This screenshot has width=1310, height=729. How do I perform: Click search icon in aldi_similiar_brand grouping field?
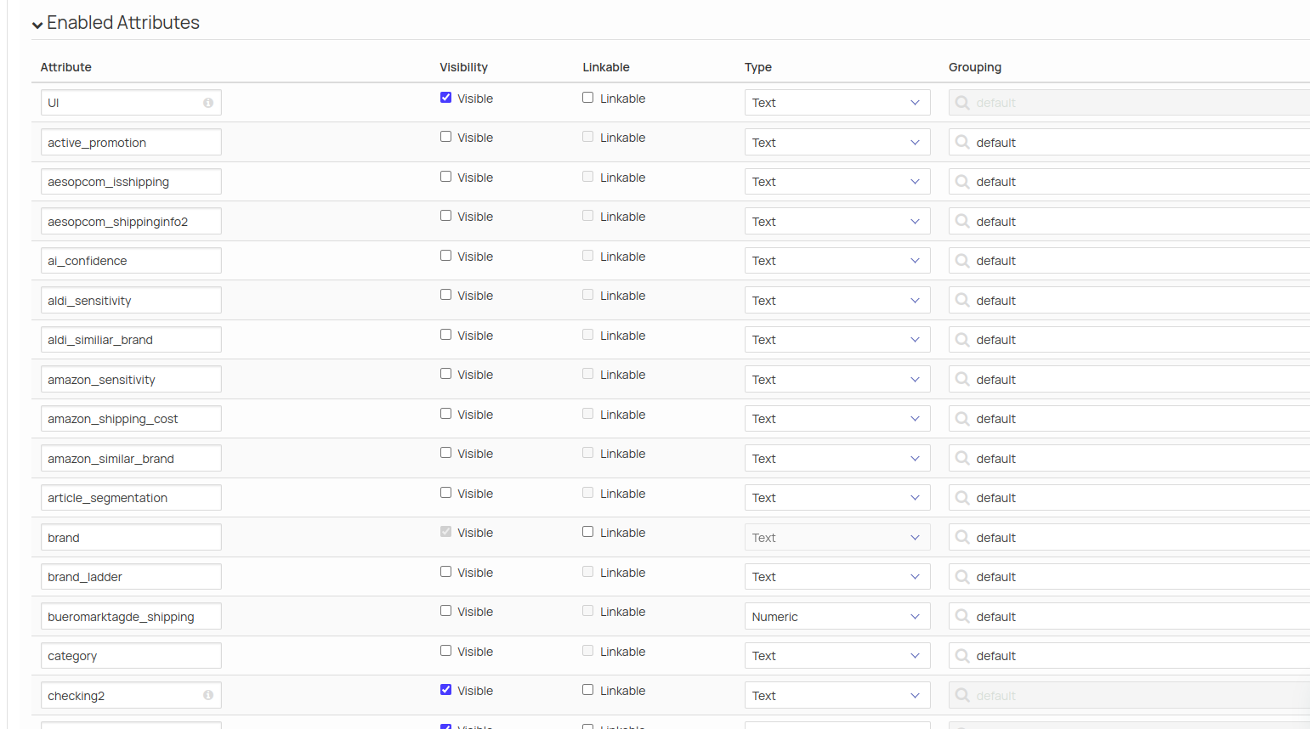coord(962,340)
